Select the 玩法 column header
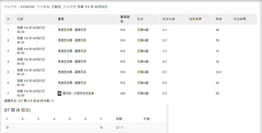Image resolution: width=262 pixels, height=133 pixels. click(140, 19)
